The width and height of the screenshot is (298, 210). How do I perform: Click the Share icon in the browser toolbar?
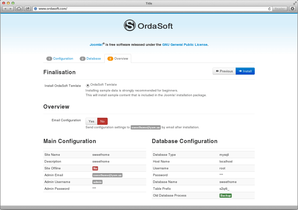[x=27, y=9]
